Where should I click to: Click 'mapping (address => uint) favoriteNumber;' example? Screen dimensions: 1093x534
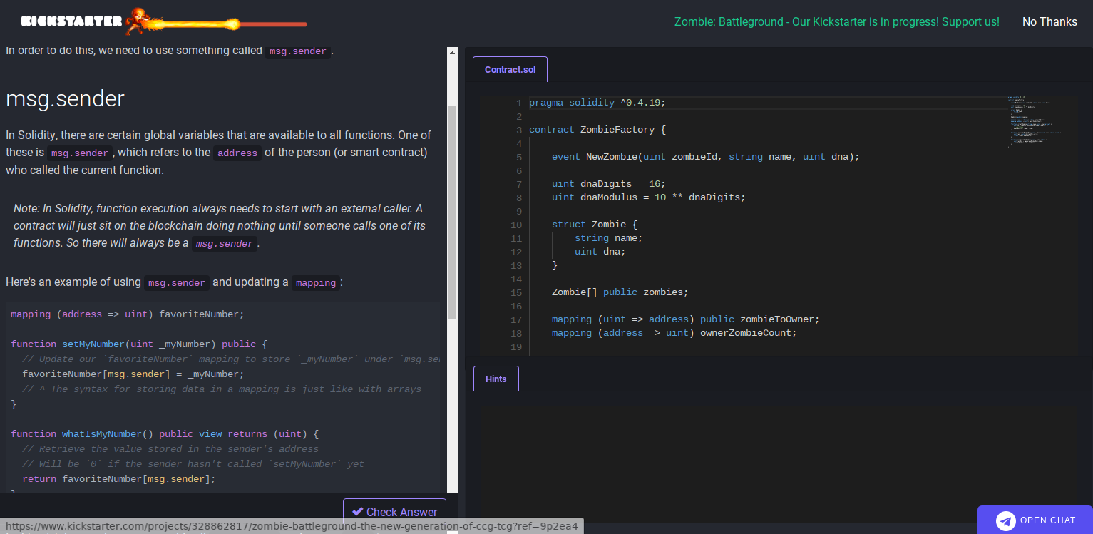(x=128, y=314)
